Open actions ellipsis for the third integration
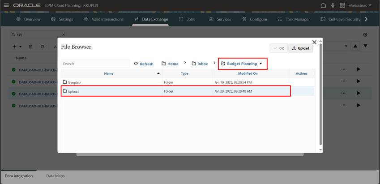Viewport: 380px width, 184px height. pyautogui.click(x=343, y=93)
